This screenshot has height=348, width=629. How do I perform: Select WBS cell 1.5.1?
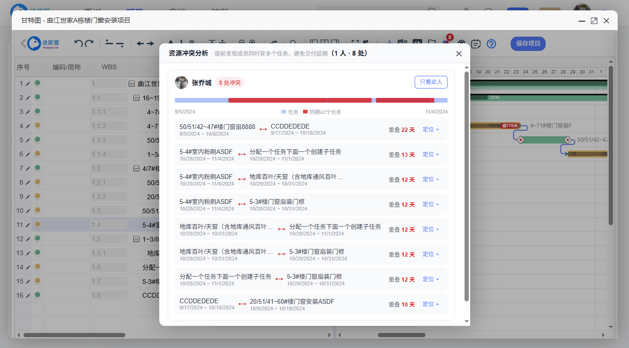click(108, 253)
